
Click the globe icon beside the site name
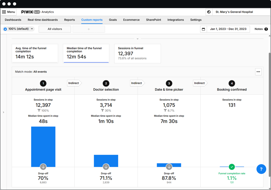[209, 12]
